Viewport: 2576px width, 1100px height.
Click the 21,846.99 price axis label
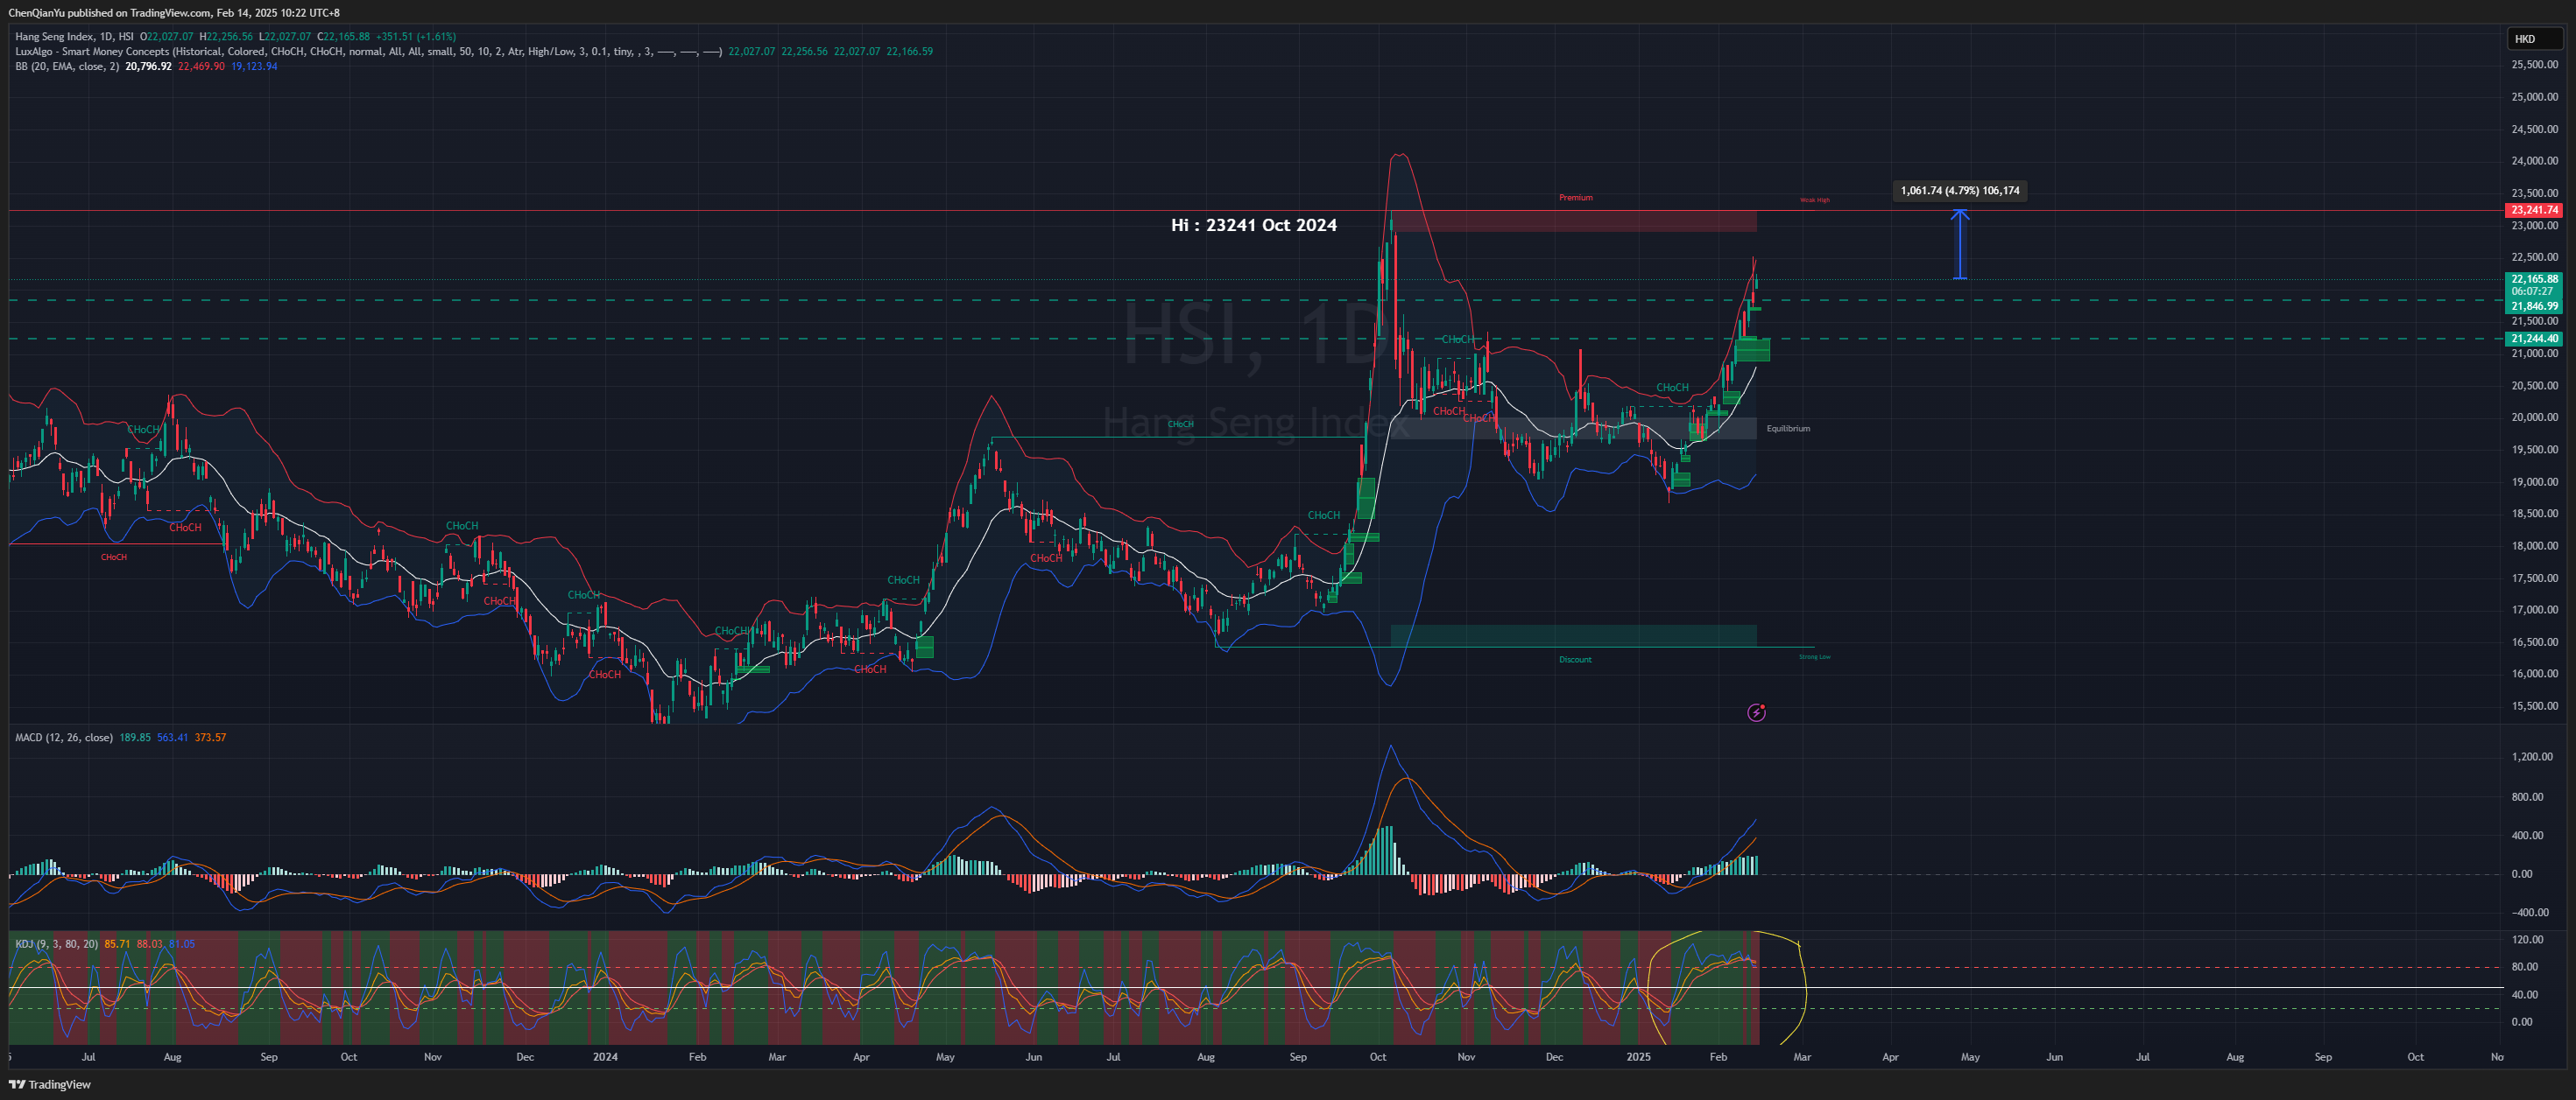point(2534,305)
